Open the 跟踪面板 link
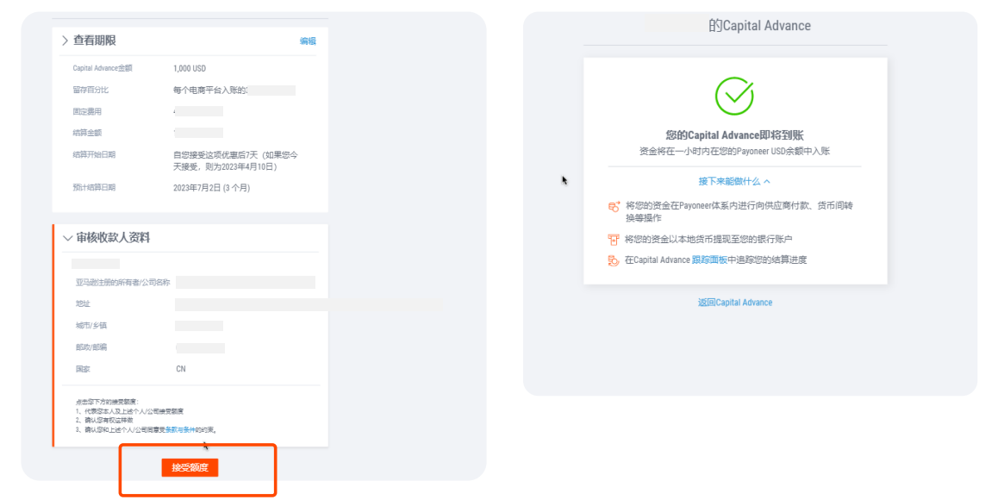 pos(709,259)
